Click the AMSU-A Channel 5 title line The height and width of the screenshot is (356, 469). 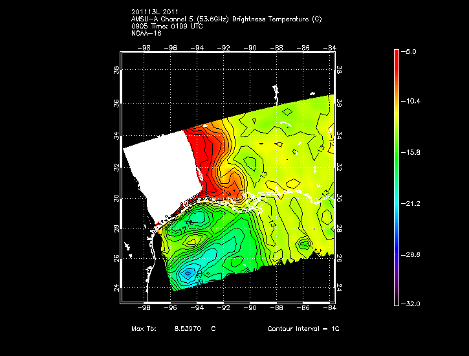[226, 19]
